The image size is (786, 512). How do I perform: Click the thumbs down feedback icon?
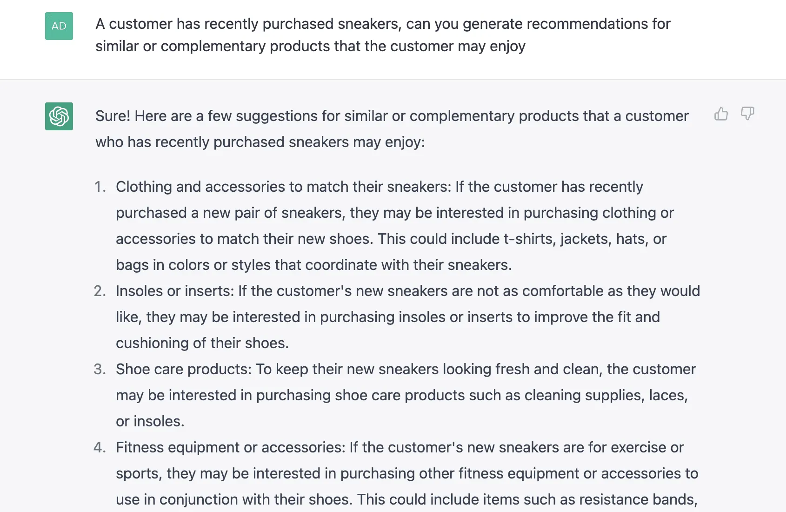point(747,114)
